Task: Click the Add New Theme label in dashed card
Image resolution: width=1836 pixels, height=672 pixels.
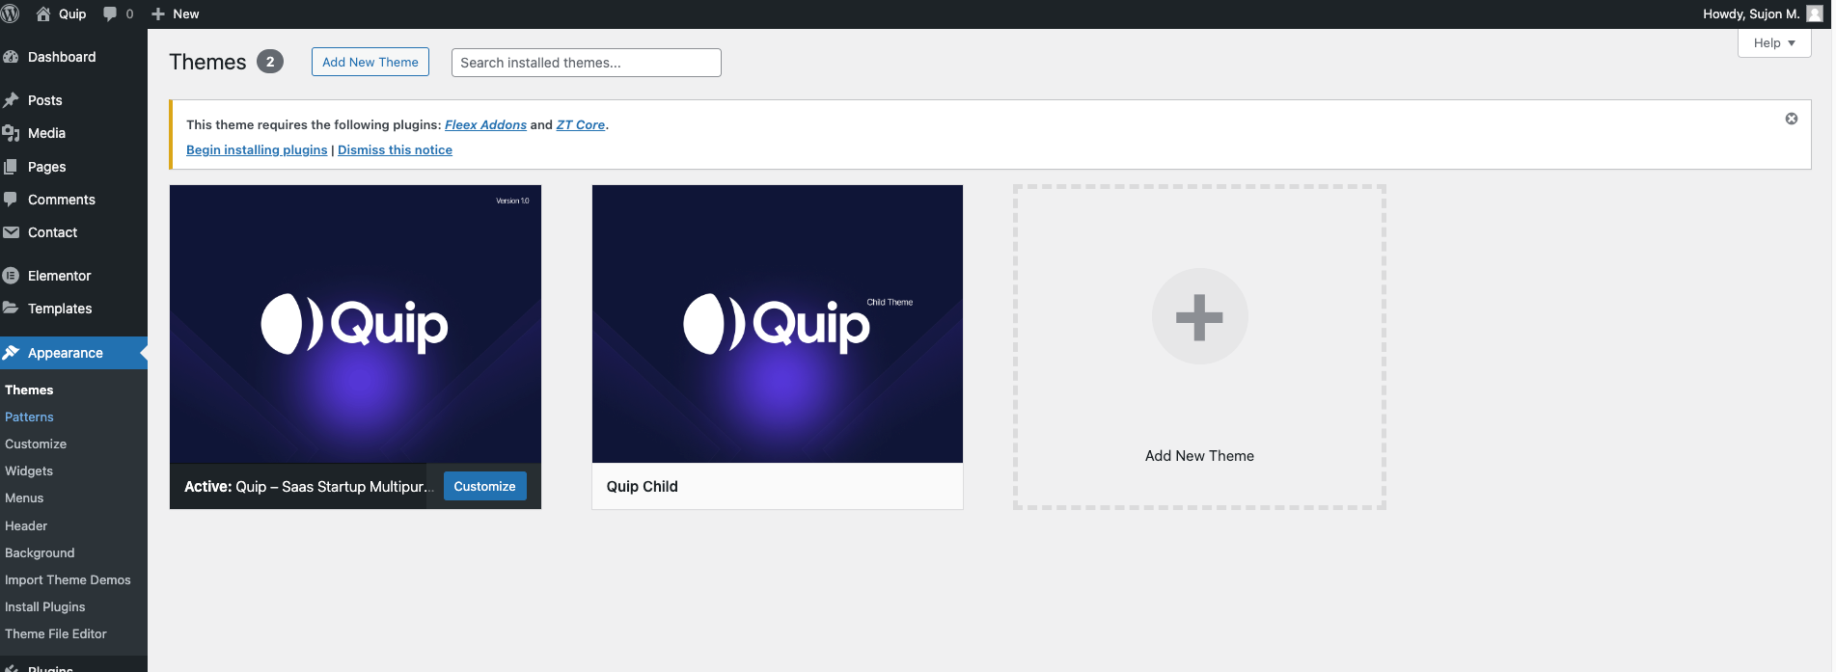Action: coord(1199,456)
